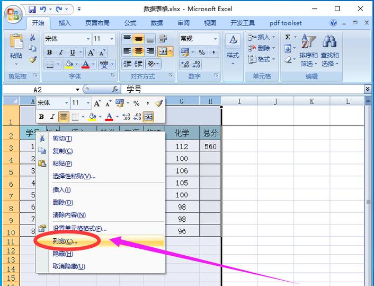374x286 pixels.
Task: Click the Redo icon in toolbar
Action: [59, 10]
